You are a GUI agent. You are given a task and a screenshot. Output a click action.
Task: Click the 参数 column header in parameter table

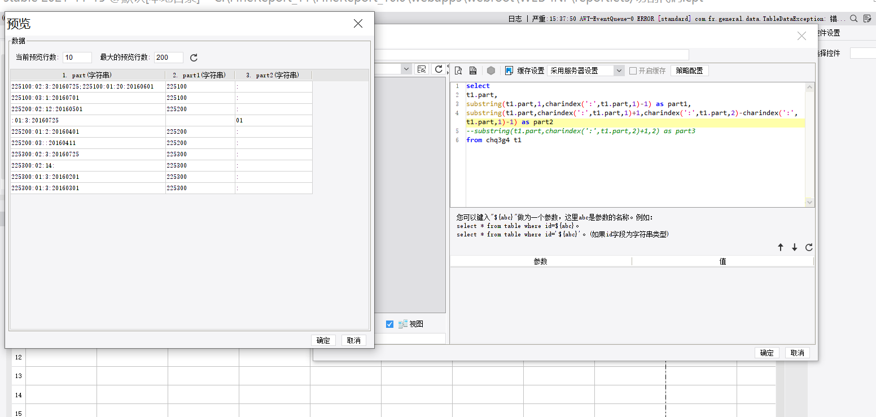(541, 261)
